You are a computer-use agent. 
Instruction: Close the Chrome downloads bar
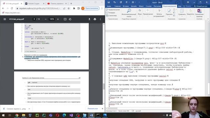click(102, 108)
